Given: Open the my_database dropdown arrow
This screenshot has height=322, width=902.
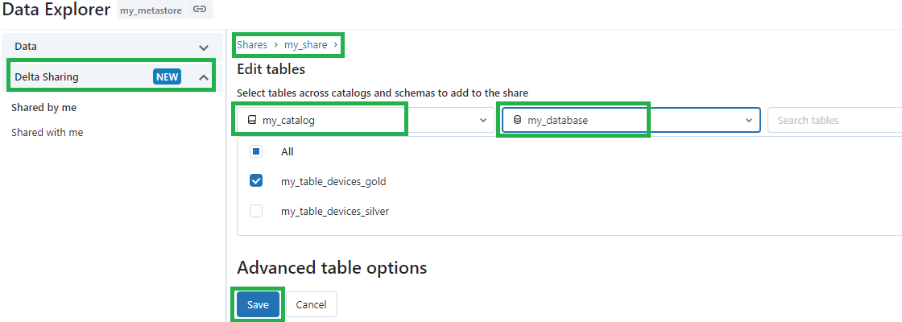Looking at the screenshot, I should (x=748, y=120).
